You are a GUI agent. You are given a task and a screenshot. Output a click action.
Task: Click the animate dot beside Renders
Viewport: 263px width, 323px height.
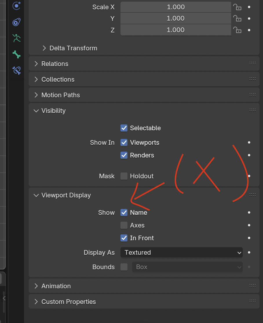[x=249, y=155]
